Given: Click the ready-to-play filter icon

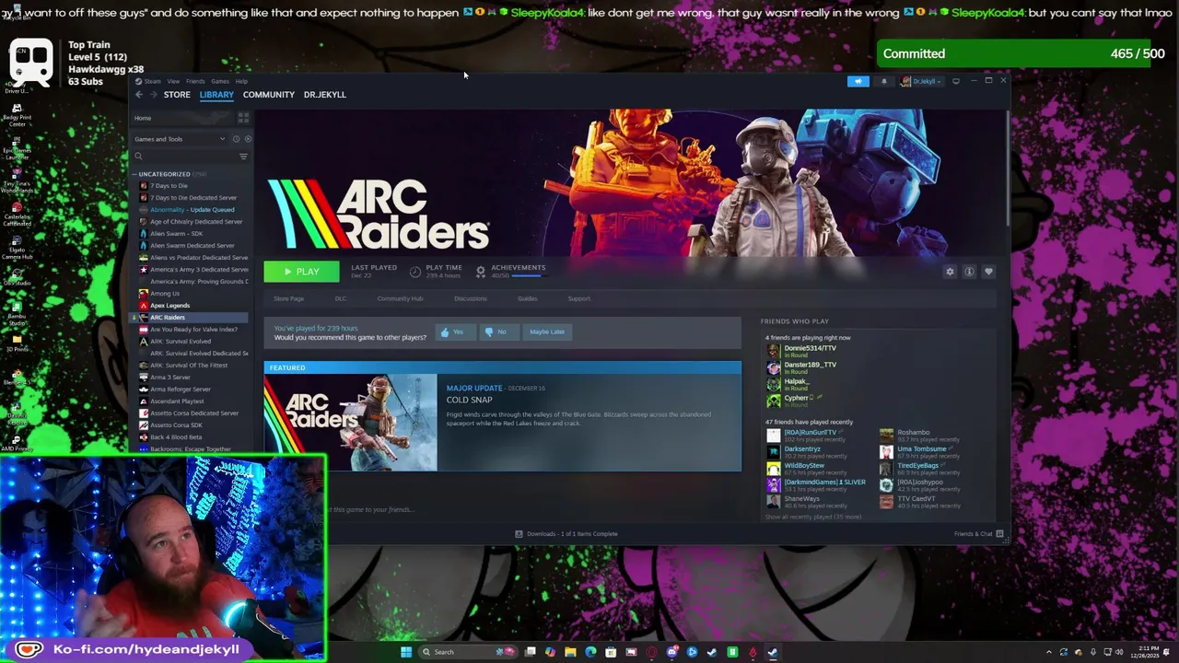Looking at the screenshot, I should (248, 139).
